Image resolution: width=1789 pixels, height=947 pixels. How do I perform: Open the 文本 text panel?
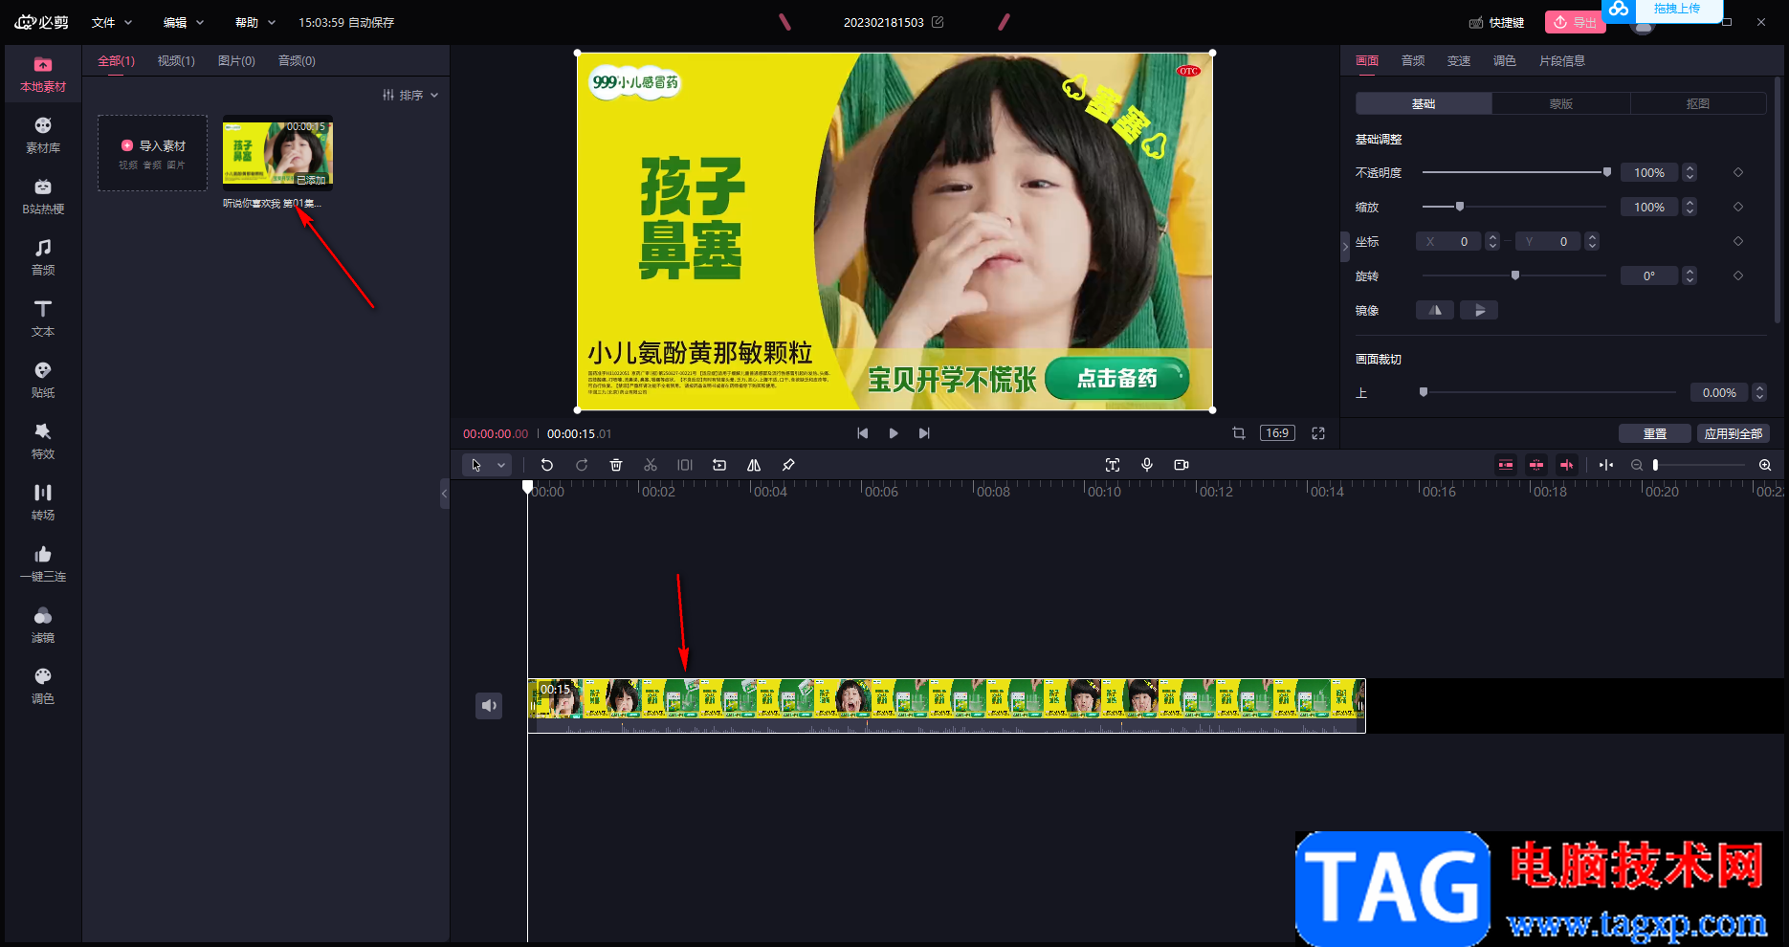(43, 319)
